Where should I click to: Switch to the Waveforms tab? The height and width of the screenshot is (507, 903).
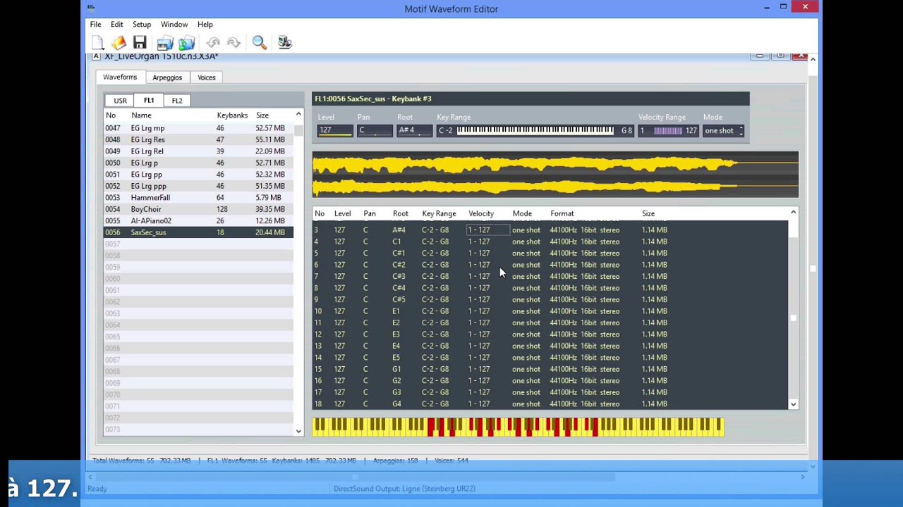click(x=120, y=77)
